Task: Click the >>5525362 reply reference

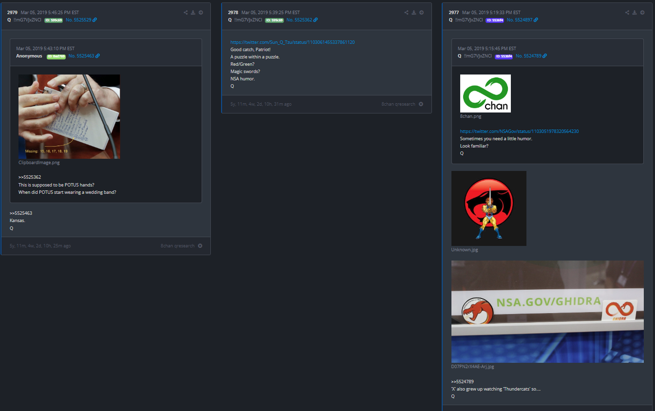Action: (x=30, y=177)
